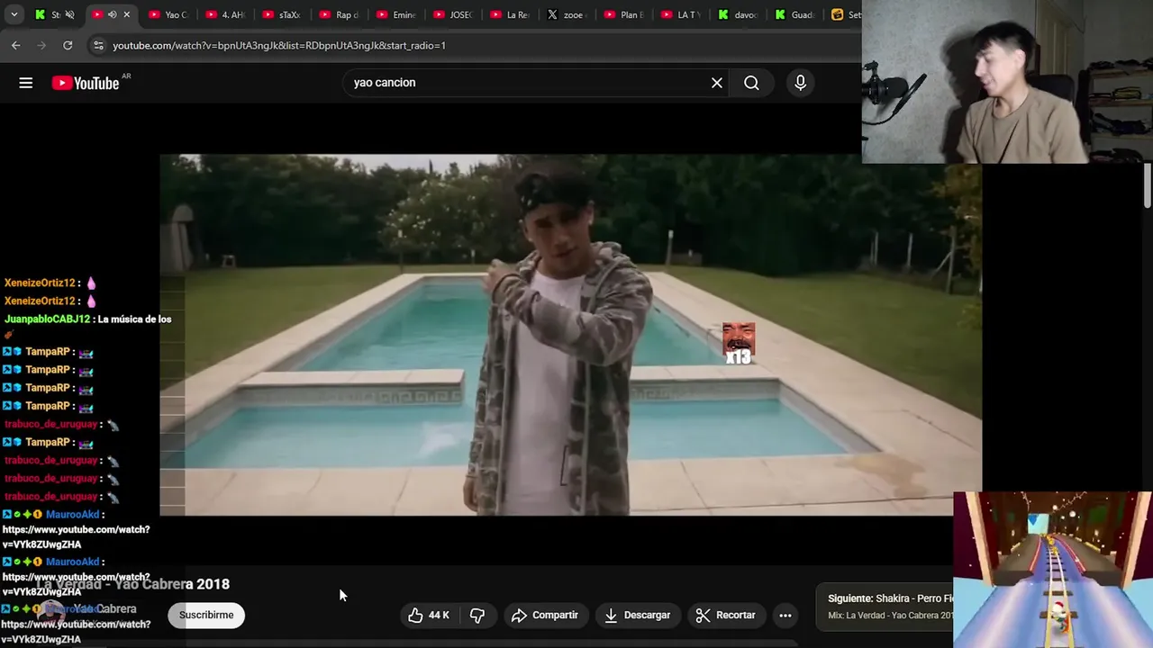
Task: Open MaurooAkd's first YouTube chat link
Action: [77, 536]
